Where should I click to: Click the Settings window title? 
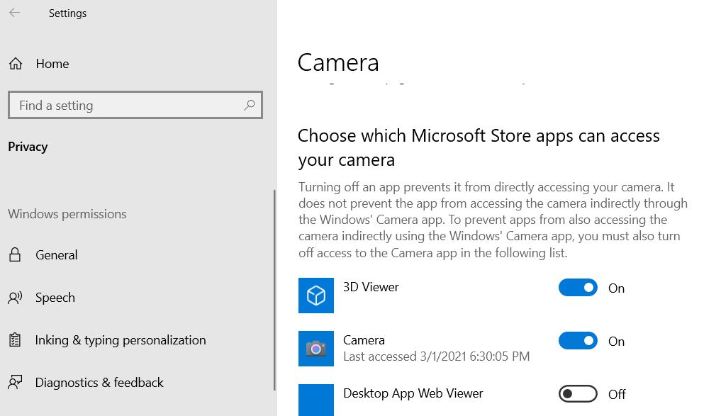pyautogui.click(x=67, y=13)
